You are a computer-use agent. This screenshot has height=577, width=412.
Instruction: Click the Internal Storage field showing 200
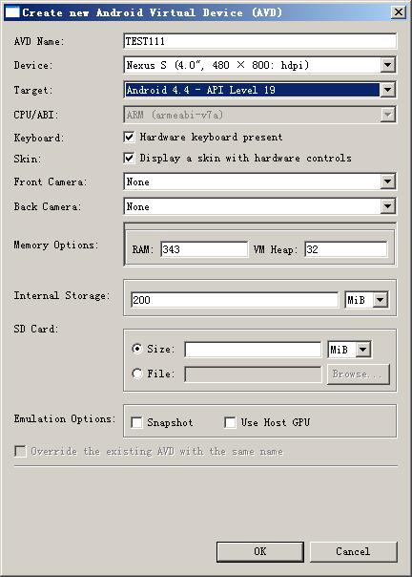[x=235, y=300]
